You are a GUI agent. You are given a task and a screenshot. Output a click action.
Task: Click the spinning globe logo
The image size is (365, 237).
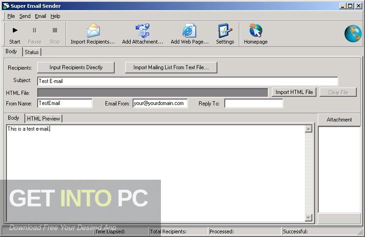[x=353, y=33]
